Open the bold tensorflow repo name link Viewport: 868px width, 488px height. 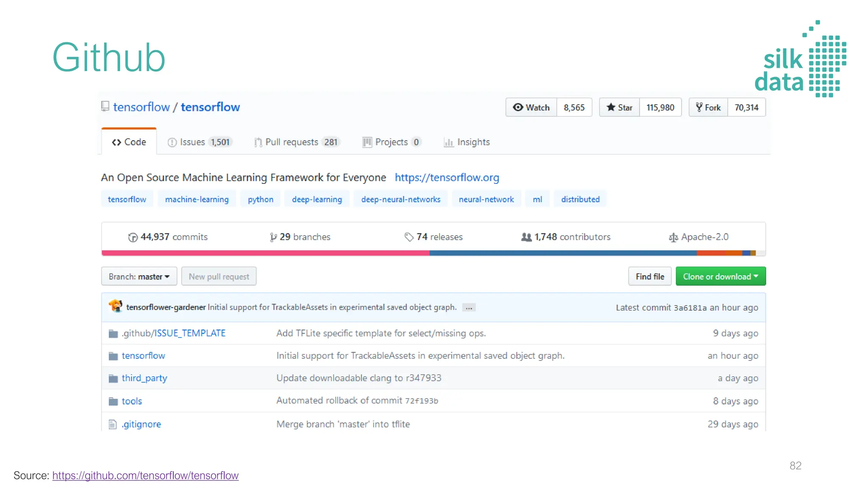point(210,107)
